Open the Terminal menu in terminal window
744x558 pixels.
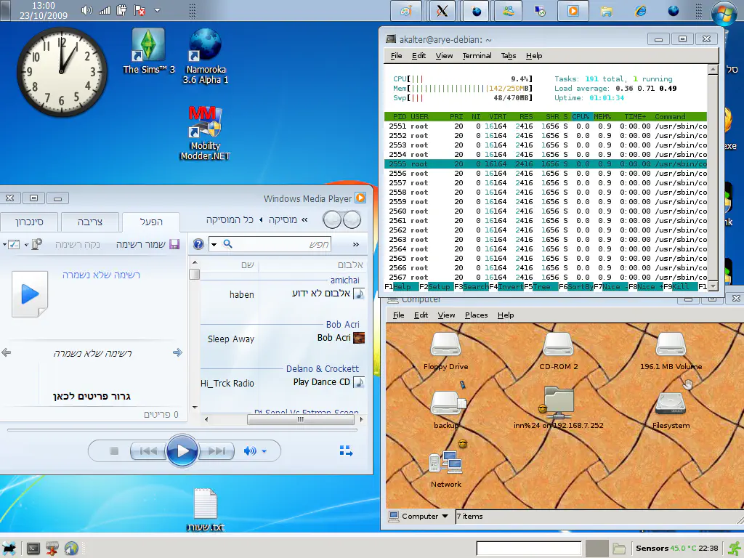(x=477, y=56)
